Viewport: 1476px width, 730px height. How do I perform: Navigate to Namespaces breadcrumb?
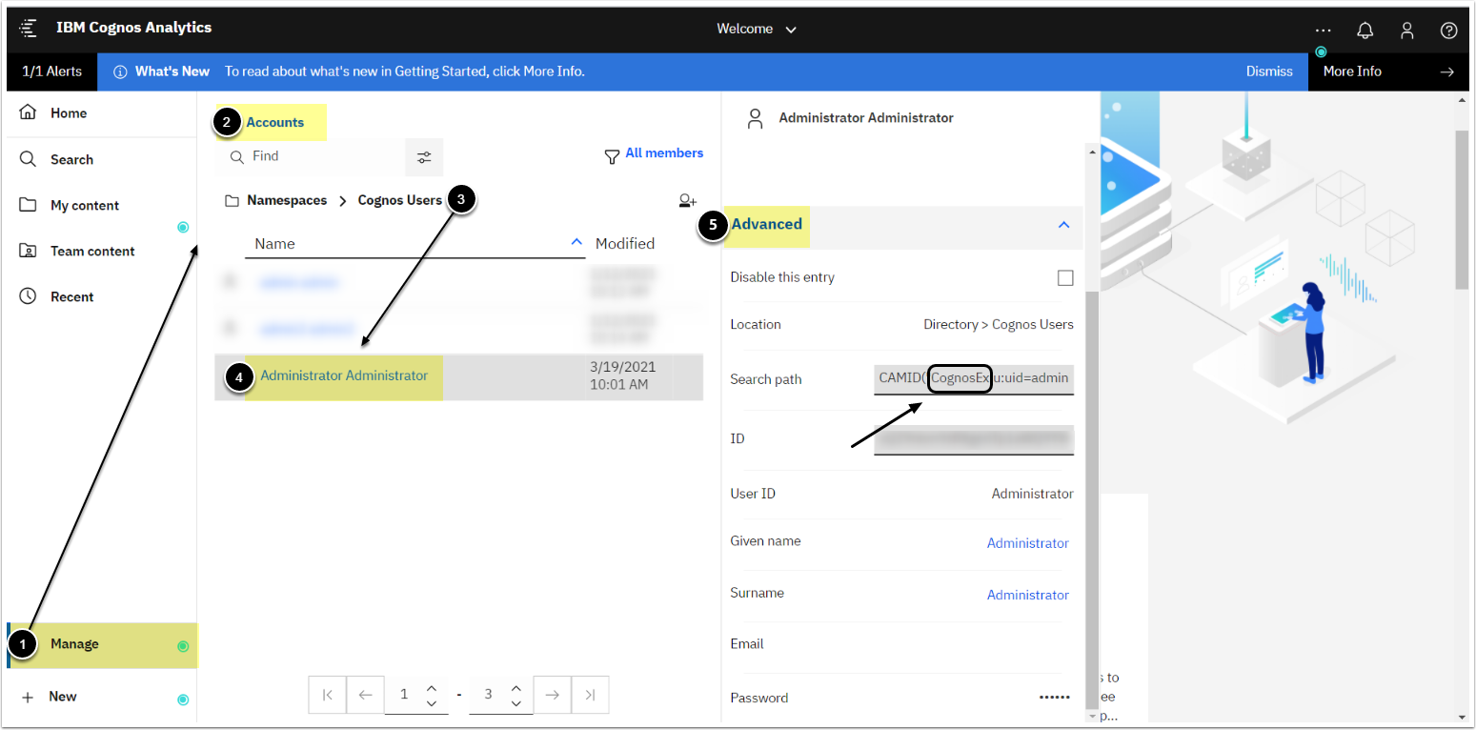[x=287, y=200]
